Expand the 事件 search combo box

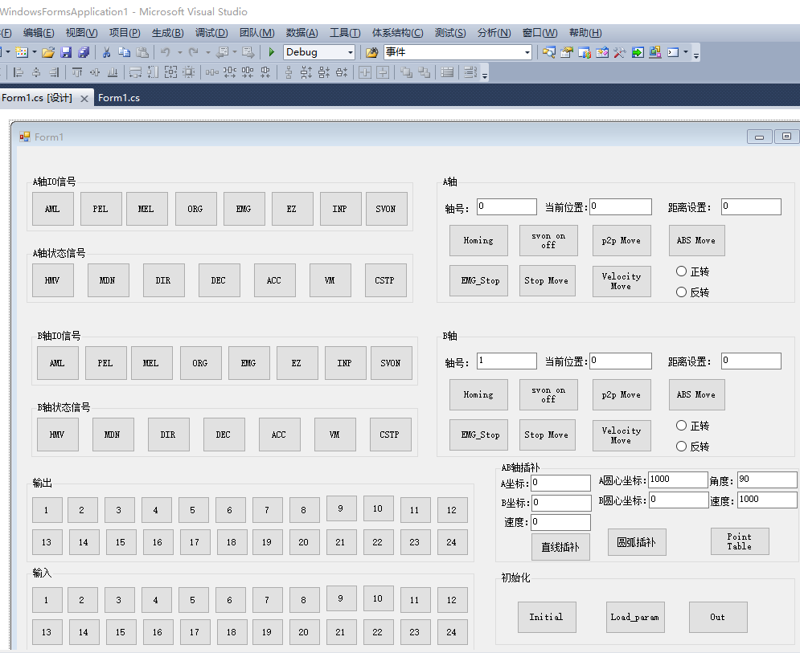(x=527, y=52)
